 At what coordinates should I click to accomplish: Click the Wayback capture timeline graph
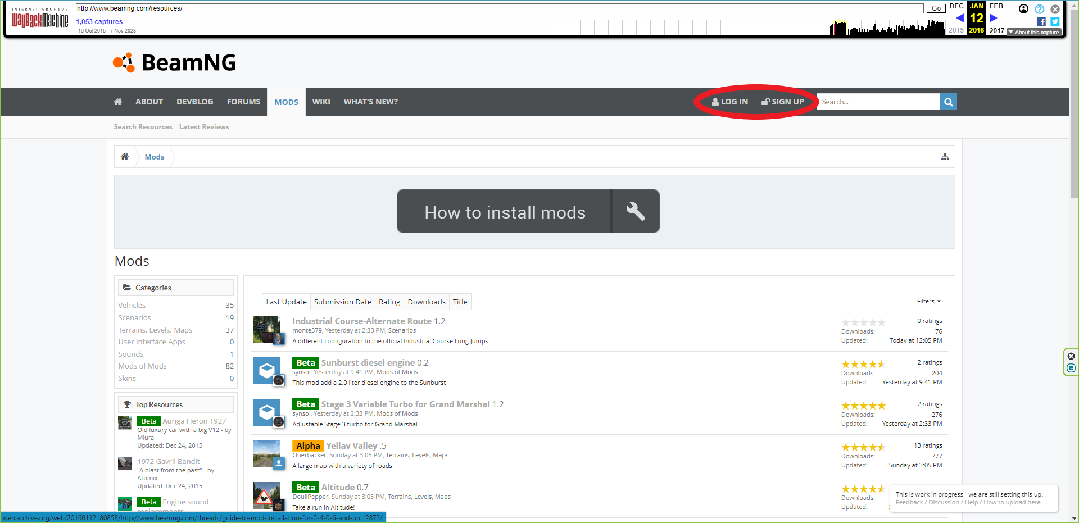tap(747, 27)
